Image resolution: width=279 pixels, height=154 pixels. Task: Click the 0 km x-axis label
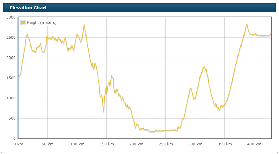(x=18, y=144)
